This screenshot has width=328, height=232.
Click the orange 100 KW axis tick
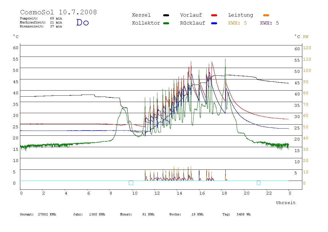point(307,70)
